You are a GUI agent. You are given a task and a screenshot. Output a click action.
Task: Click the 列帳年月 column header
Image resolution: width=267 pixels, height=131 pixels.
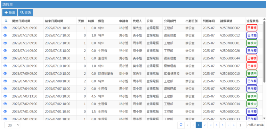tap(209, 21)
